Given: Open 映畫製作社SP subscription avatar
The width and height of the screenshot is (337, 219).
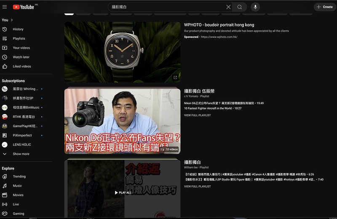Looking at the screenshot, I should (x=5, y=98).
